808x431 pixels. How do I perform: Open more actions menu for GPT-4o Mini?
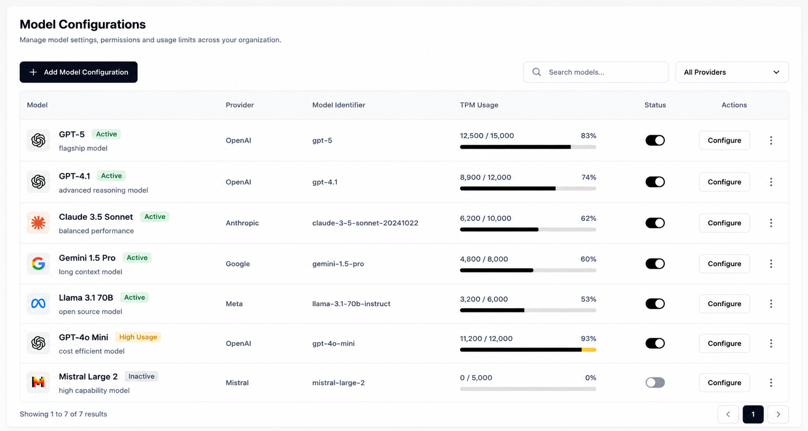pos(771,343)
